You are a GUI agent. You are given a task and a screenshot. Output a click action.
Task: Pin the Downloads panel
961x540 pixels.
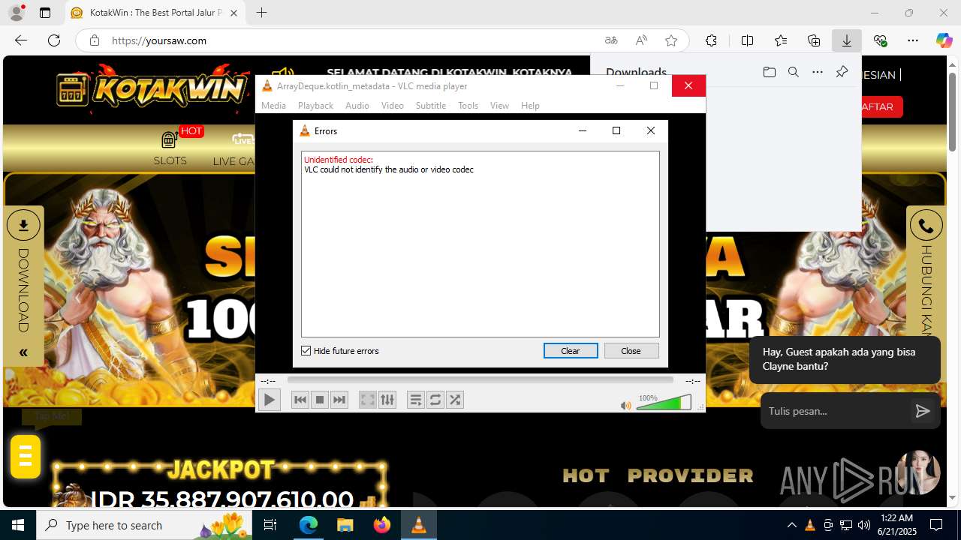click(x=842, y=72)
